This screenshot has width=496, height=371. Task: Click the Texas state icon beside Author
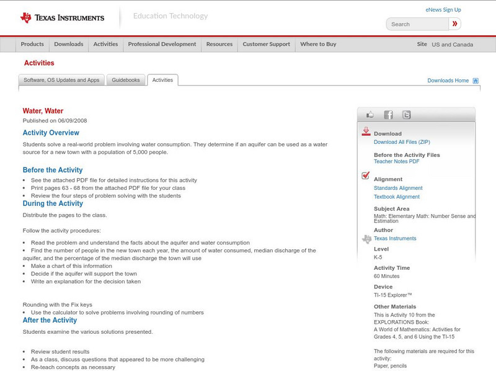(365, 239)
